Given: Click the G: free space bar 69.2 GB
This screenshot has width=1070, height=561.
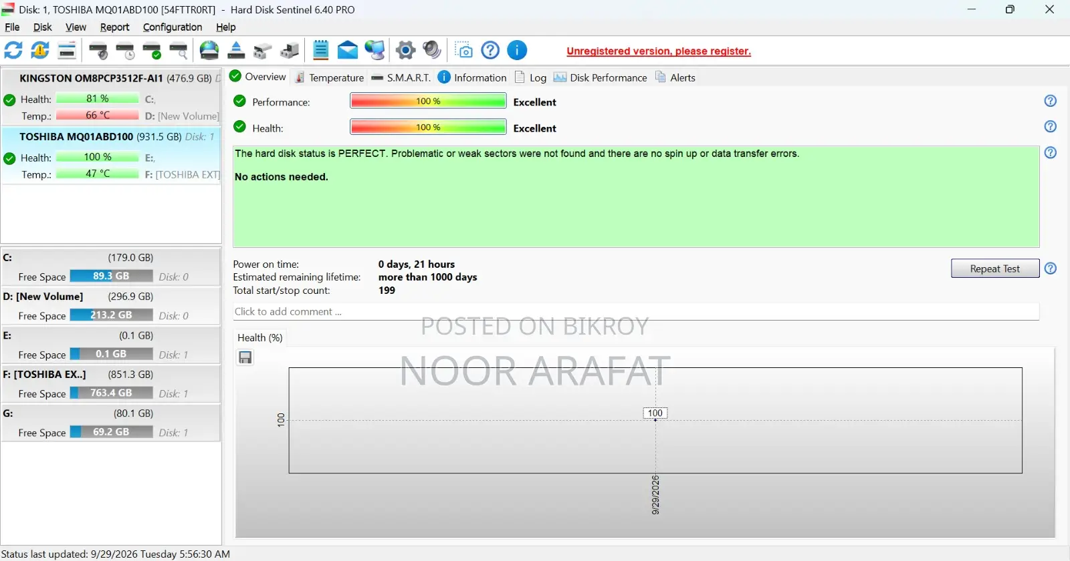Looking at the screenshot, I should tap(111, 432).
